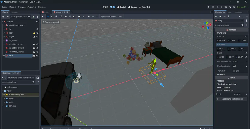
Task: Open the Forward+ renderer dropdown
Action: pyautogui.click(x=243, y=7)
